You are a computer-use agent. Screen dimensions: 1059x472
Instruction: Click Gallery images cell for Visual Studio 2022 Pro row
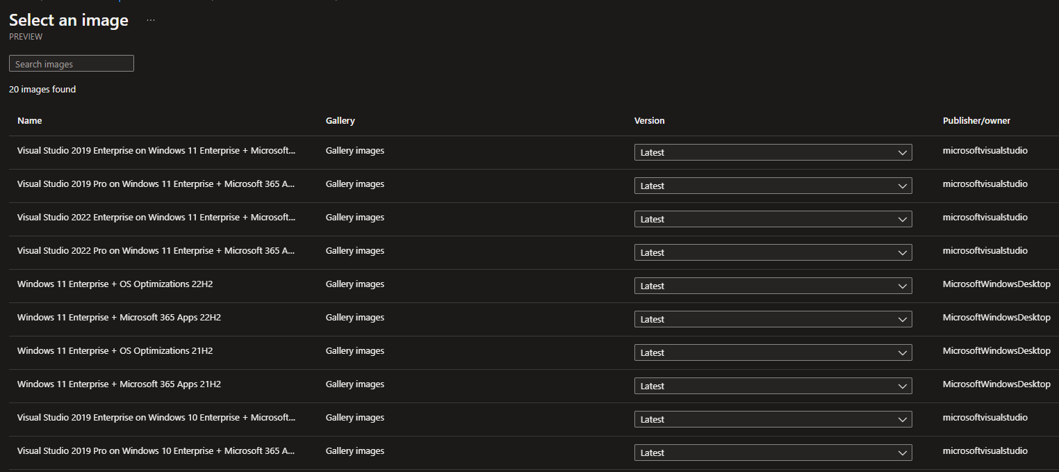pos(355,250)
